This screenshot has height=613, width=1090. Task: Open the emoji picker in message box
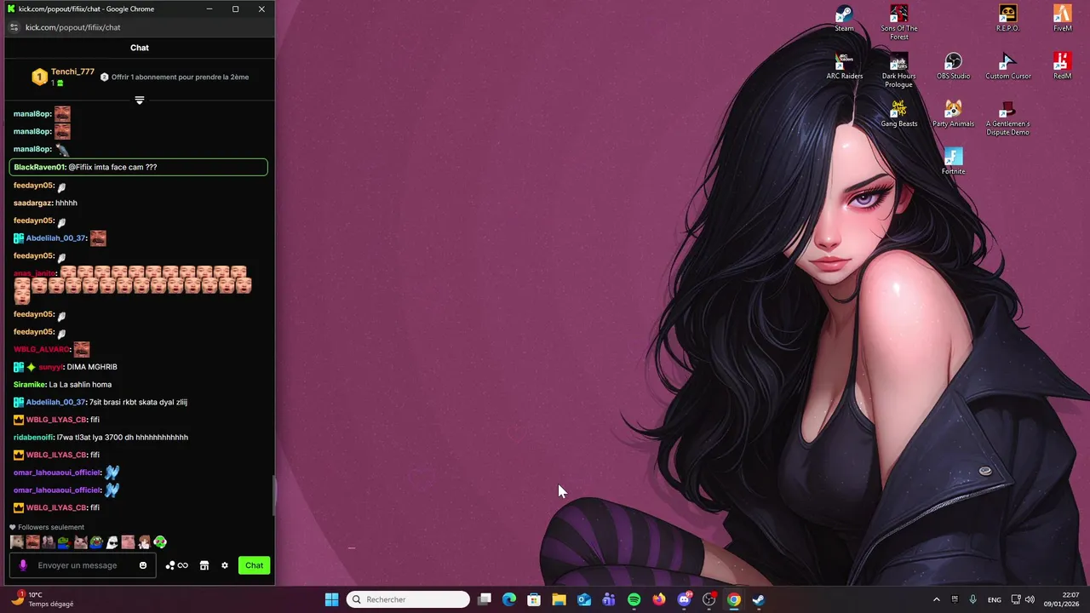tap(143, 565)
